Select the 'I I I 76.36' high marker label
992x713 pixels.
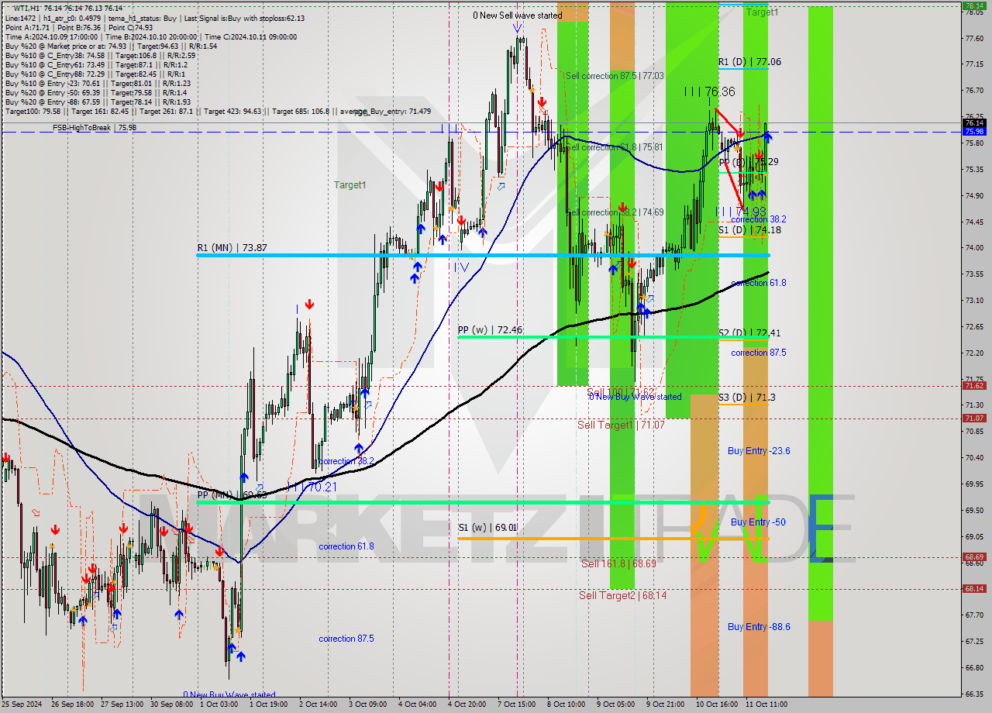709,91
